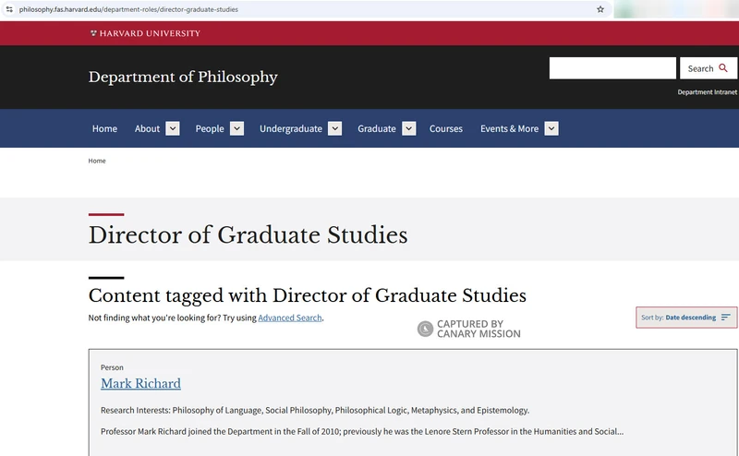Open the Advanced Search link
739x456 pixels.
(290, 318)
